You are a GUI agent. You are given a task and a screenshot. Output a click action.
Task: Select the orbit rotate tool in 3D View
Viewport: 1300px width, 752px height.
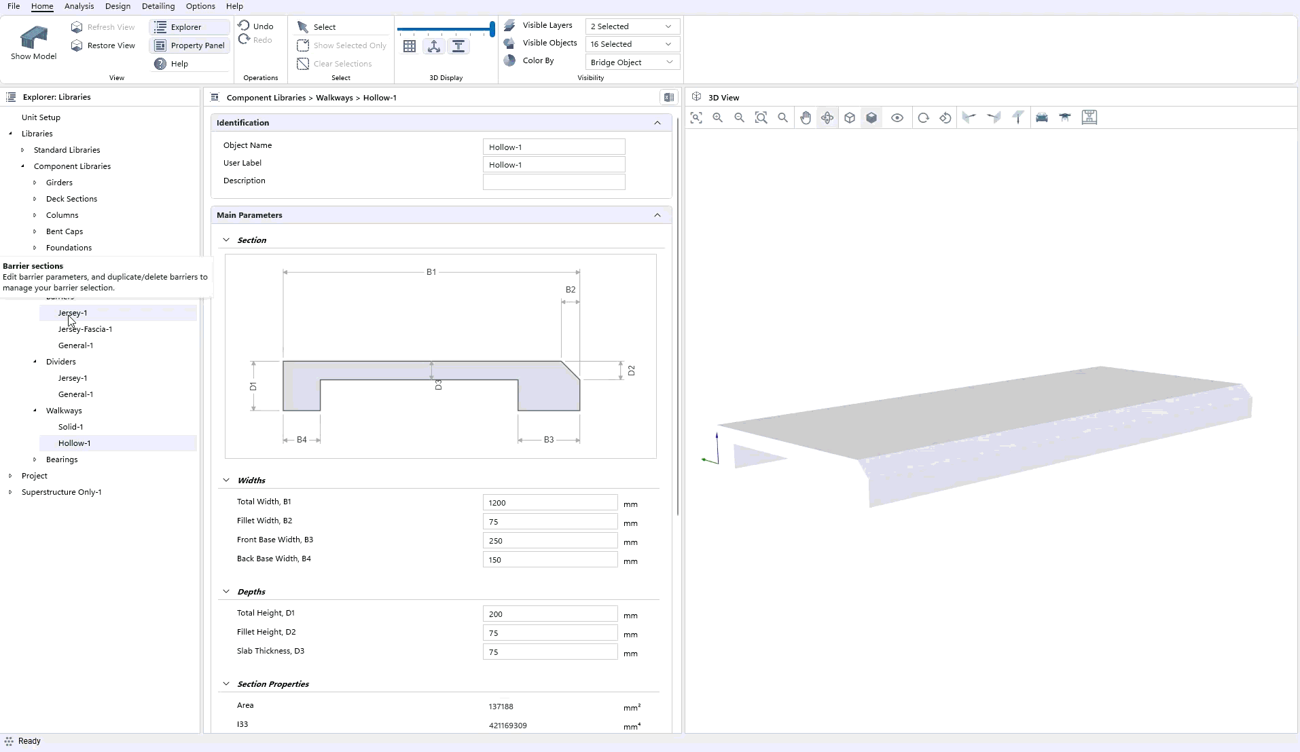coord(827,118)
